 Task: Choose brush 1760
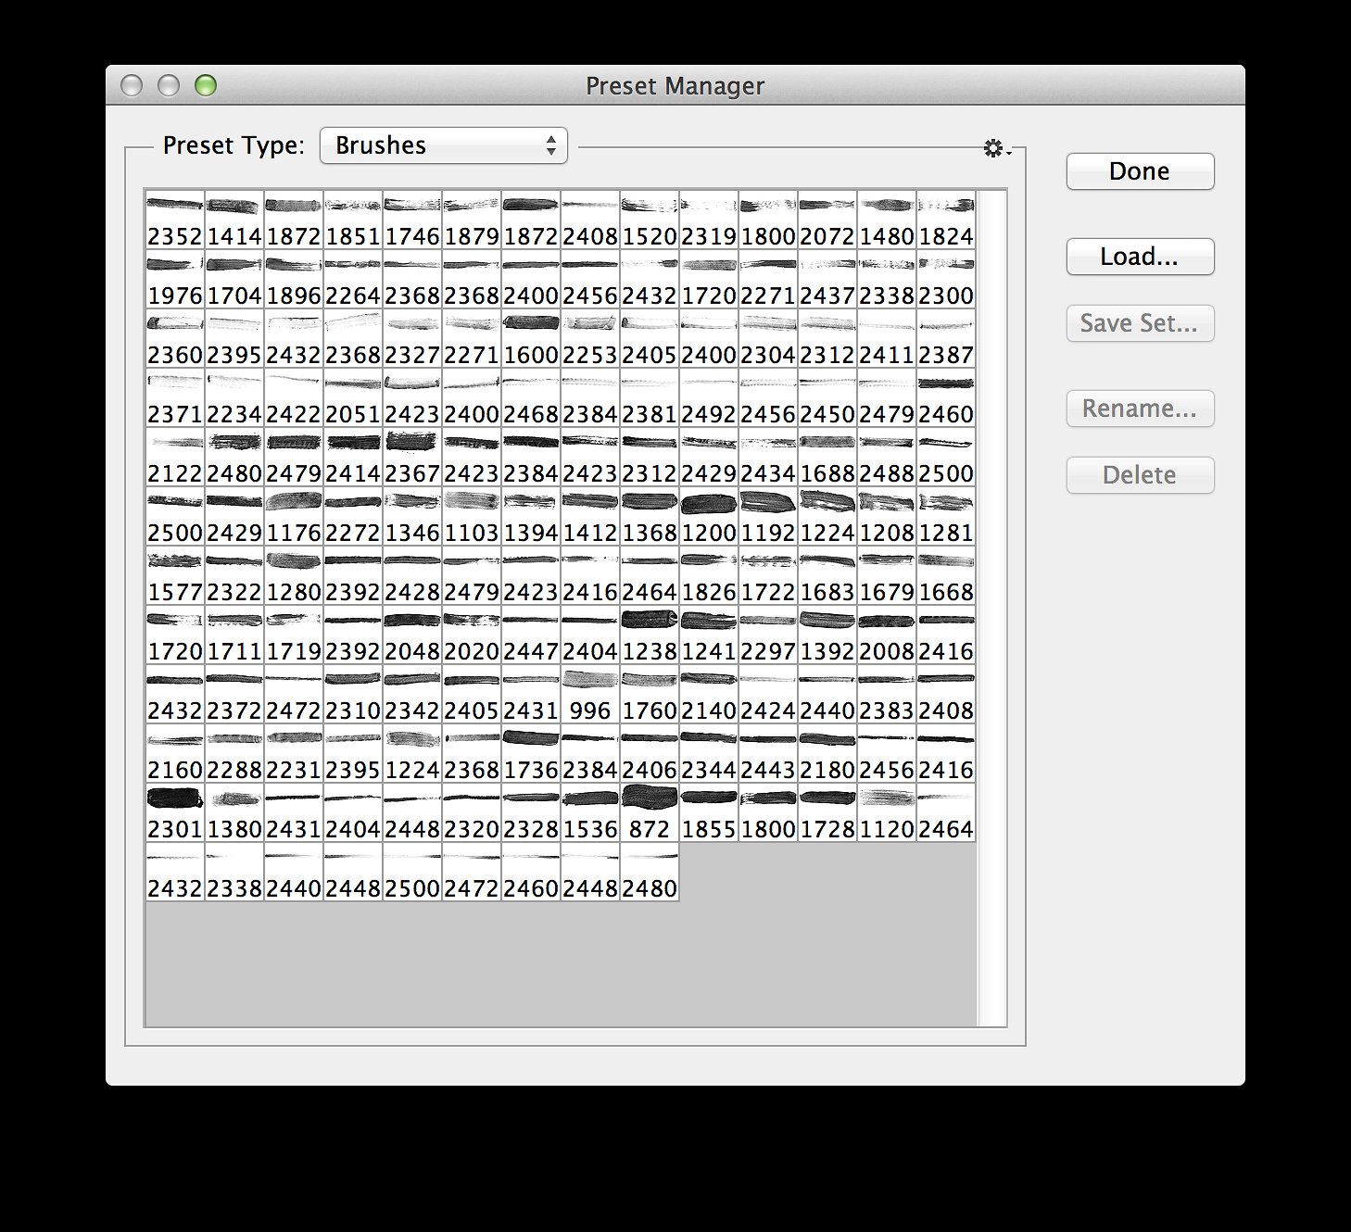pos(650,695)
